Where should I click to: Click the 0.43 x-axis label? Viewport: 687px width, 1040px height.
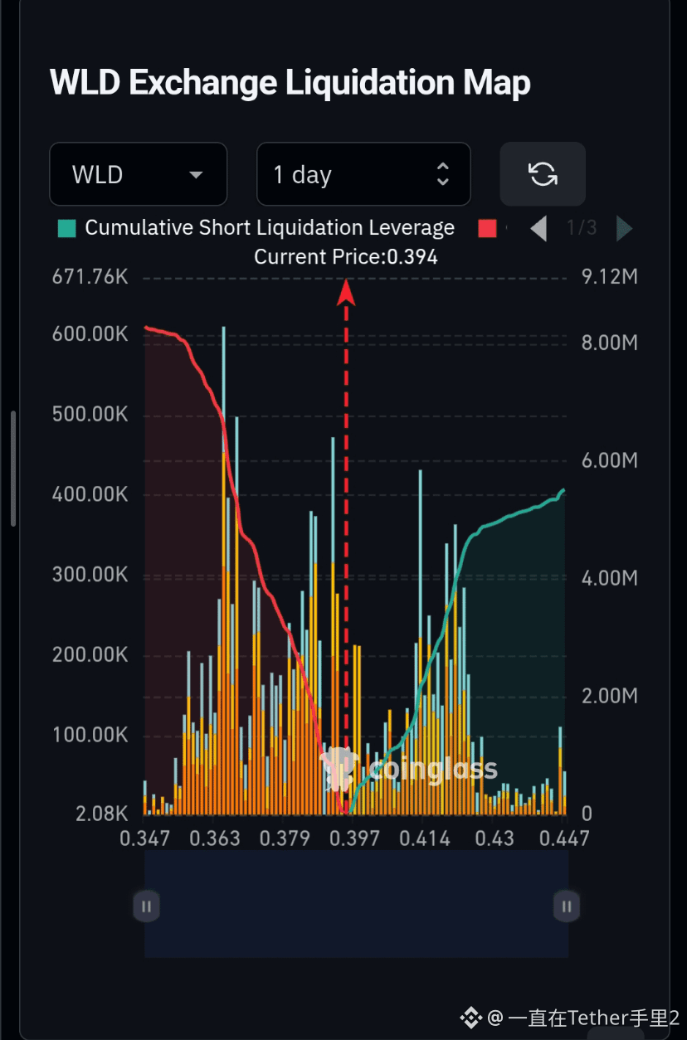pyautogui.click(x=495, y=838)
